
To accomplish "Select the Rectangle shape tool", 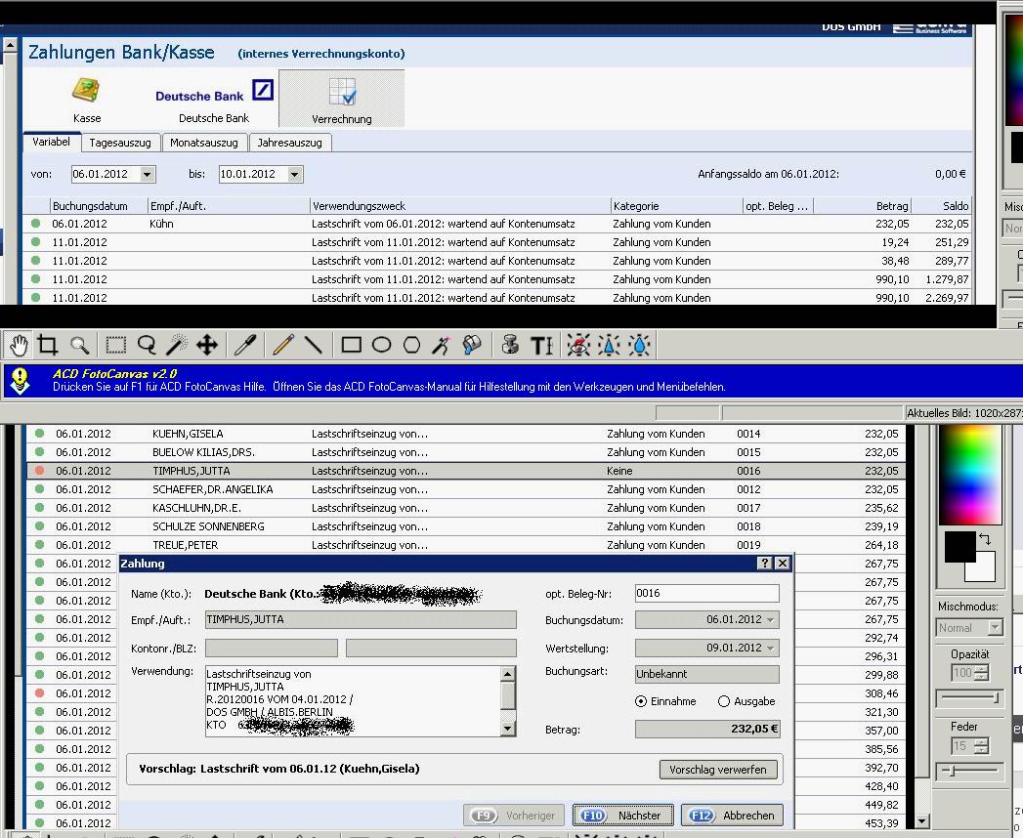I will (351, 345).
